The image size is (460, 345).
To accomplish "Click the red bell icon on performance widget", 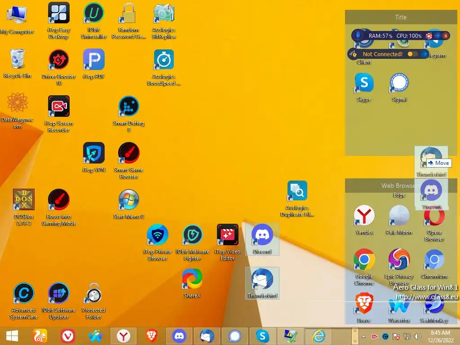I will [445, 36].
